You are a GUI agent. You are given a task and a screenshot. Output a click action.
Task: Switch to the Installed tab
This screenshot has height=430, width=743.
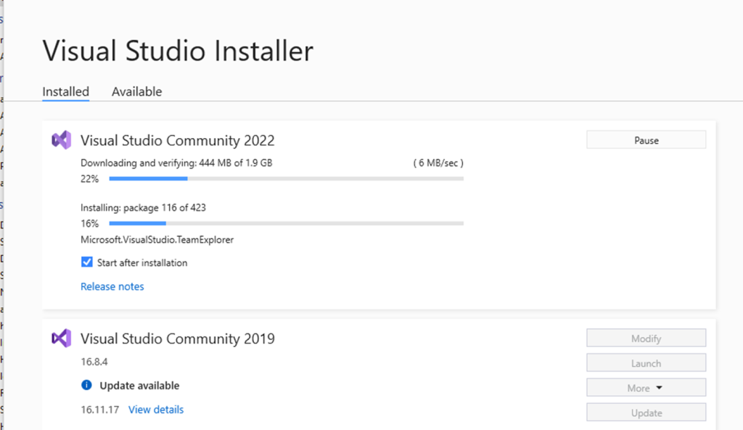click(65, 92)
